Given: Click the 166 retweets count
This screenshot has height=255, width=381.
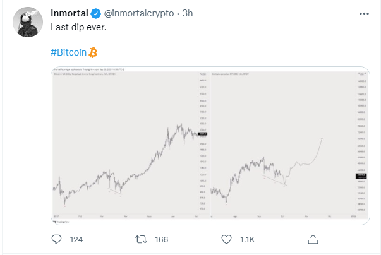Looking at the screenshot, I should pos(163,239).
